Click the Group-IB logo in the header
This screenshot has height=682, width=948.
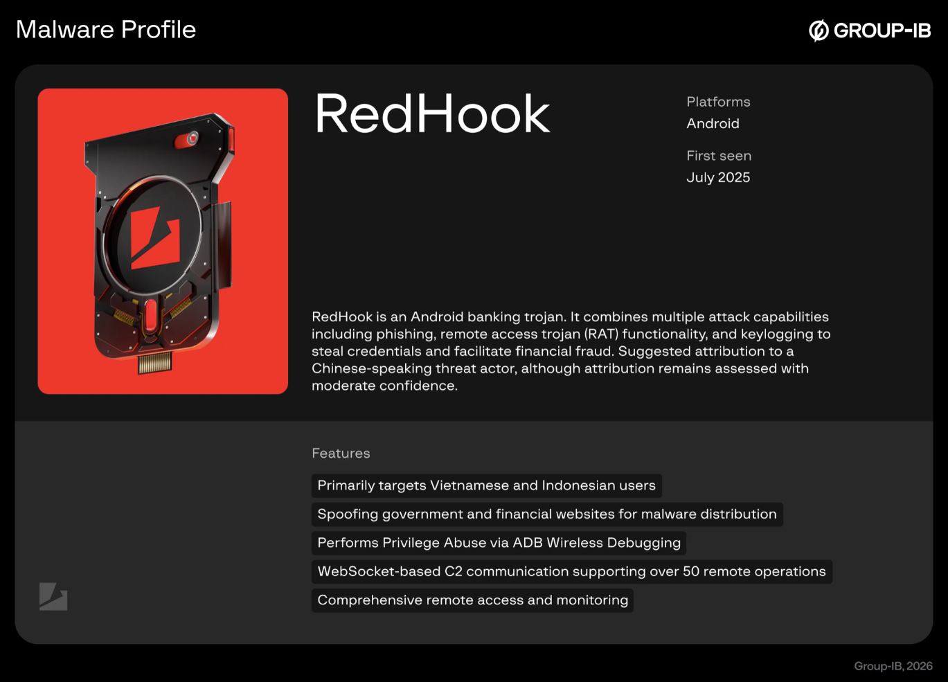click(x=870, y=30)
